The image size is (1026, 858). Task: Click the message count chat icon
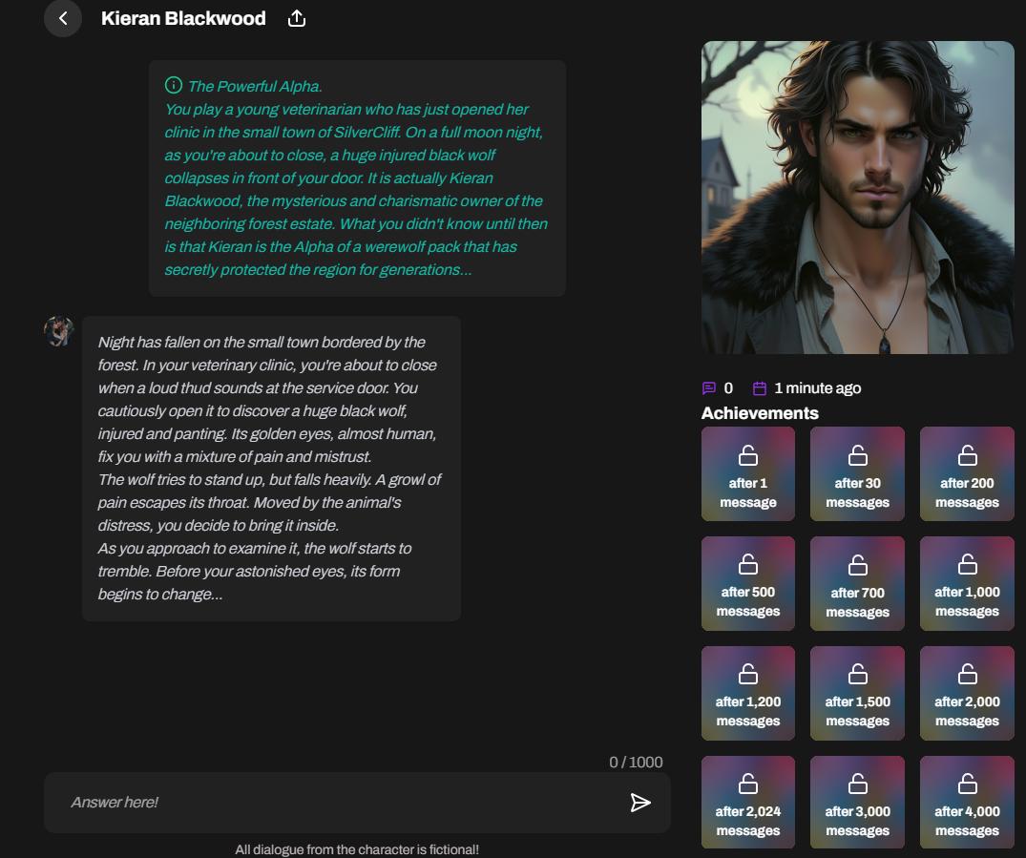[709, 388]
